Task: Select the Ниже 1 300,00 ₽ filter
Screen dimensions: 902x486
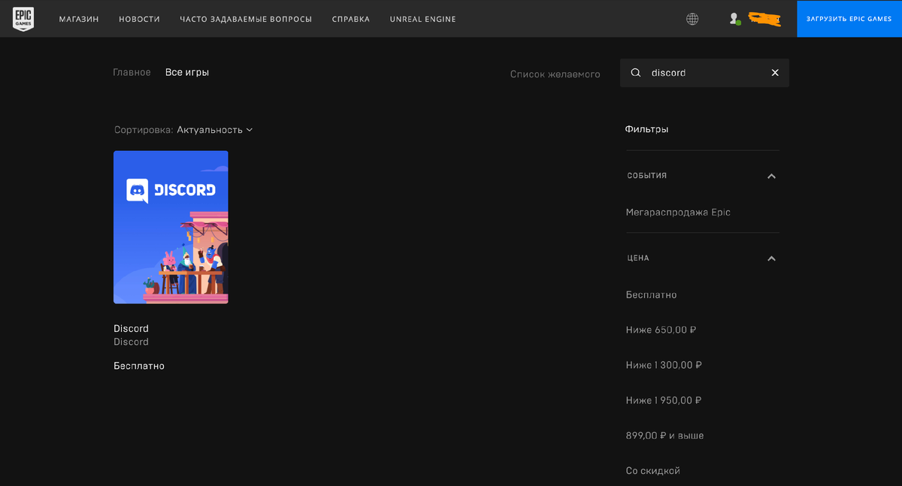Action: (664, 365)
